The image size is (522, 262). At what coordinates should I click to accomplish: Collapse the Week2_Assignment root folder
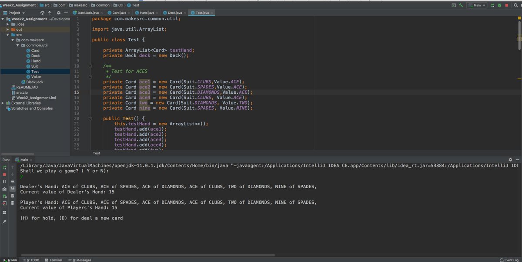pos(3,19)
